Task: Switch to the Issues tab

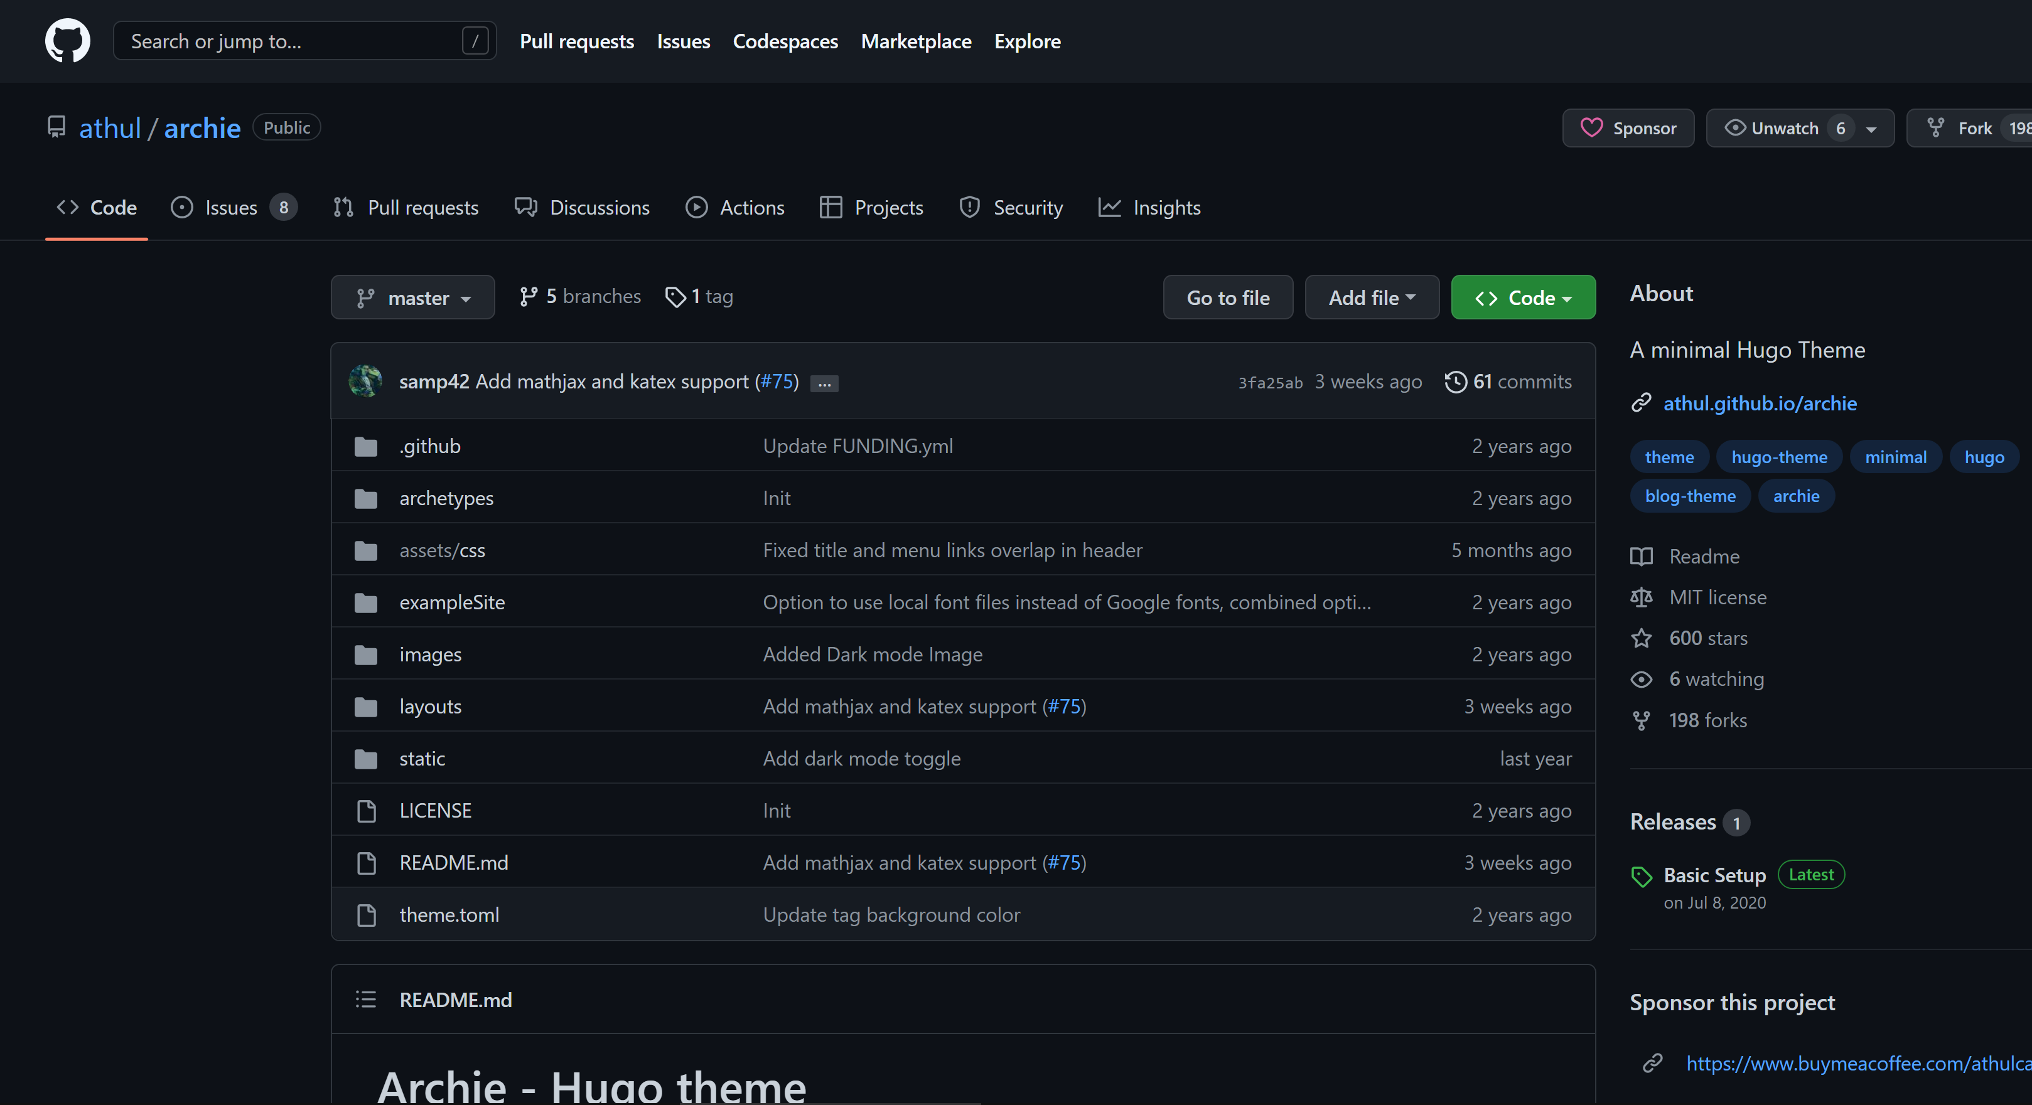Action: click(x=234, y=208)
